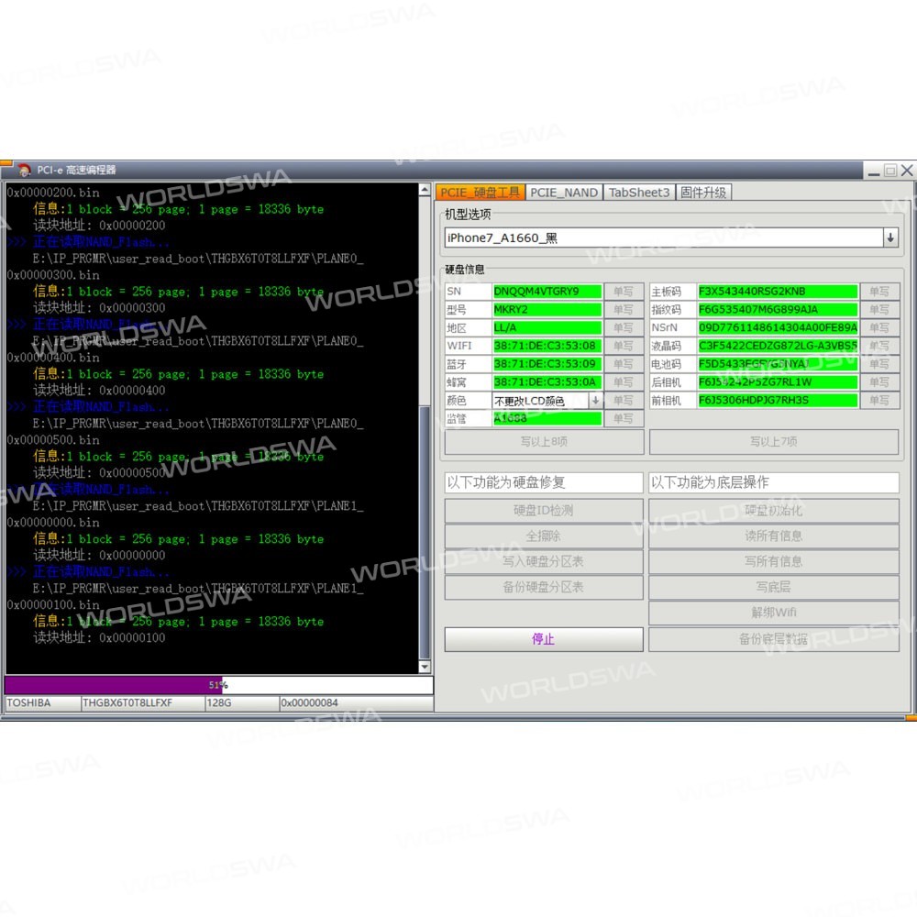Open the TabSheet3 tab
The image size is (917, 917).
639,193
